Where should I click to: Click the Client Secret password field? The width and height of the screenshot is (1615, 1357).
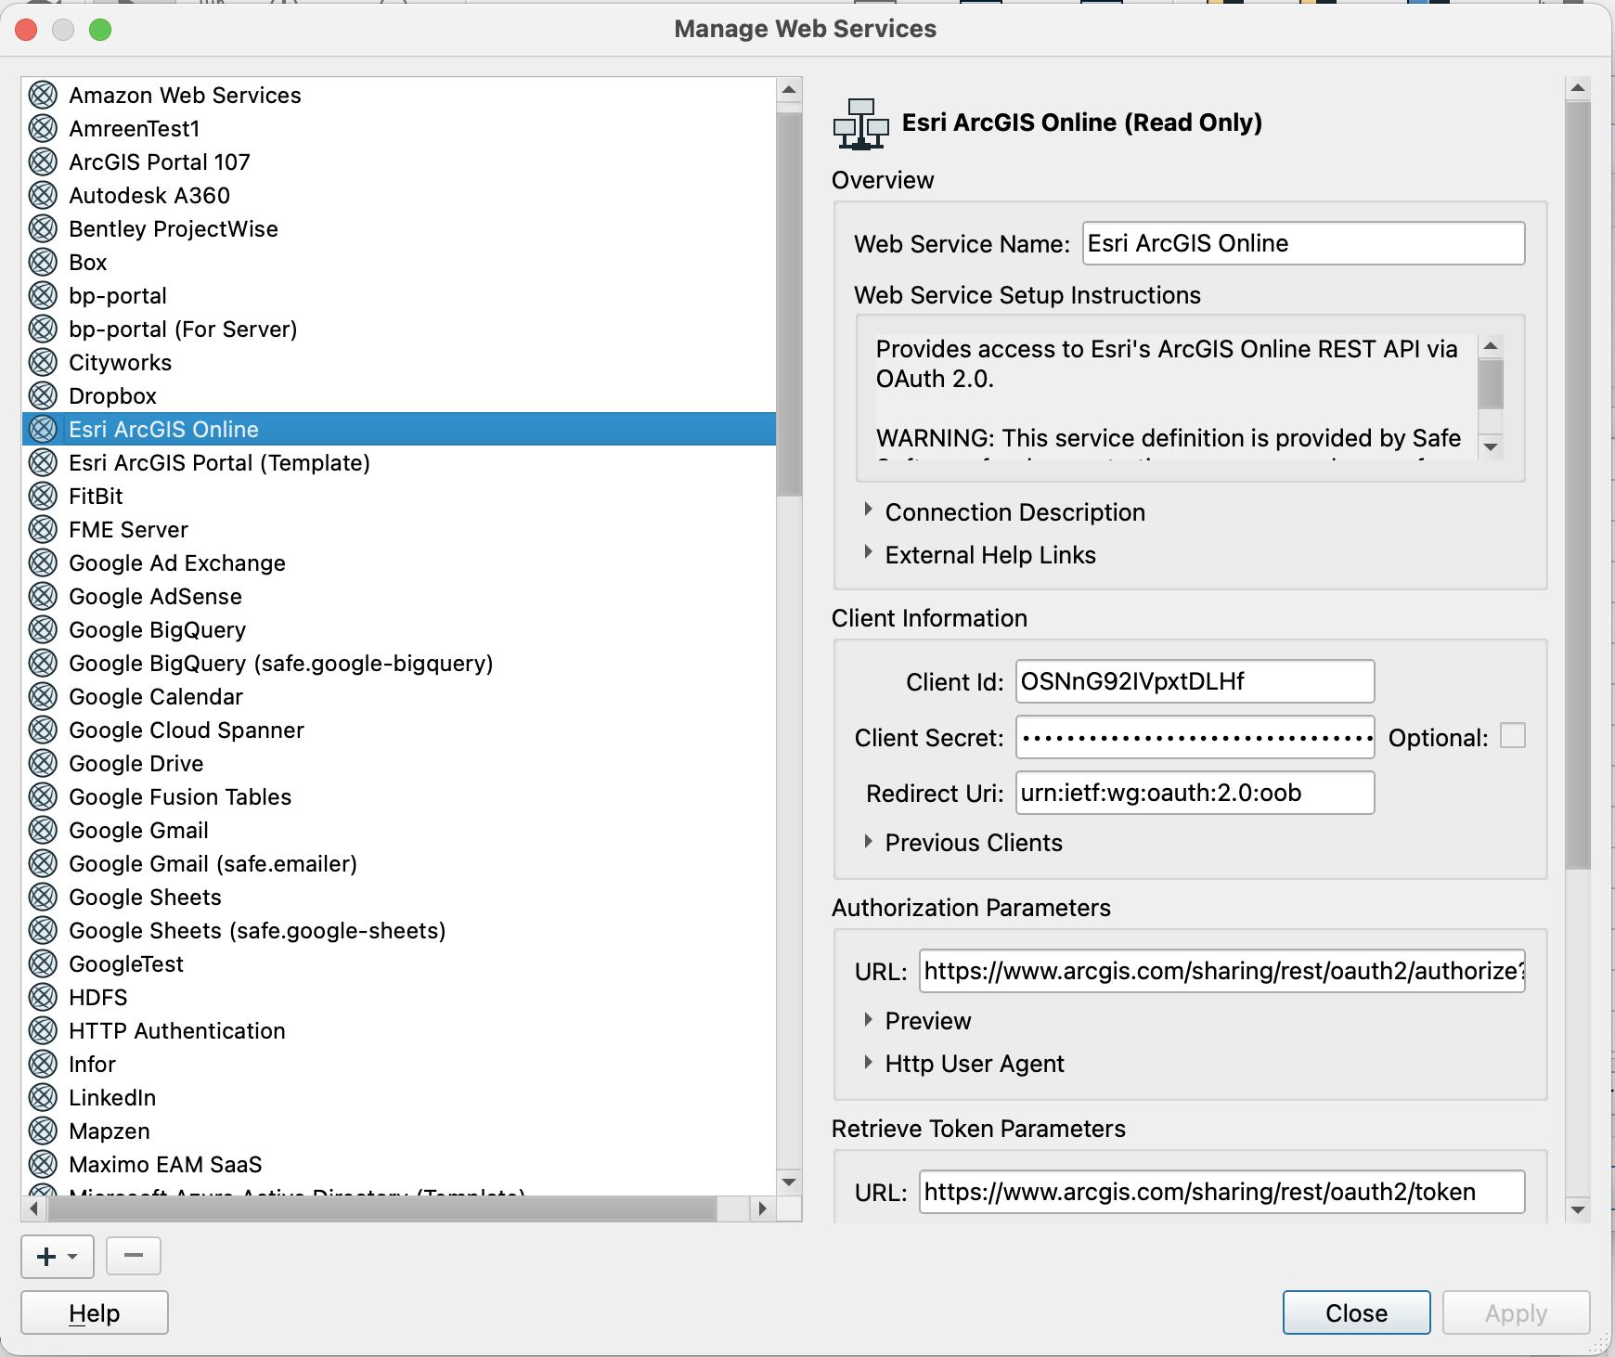[1195, 737]
